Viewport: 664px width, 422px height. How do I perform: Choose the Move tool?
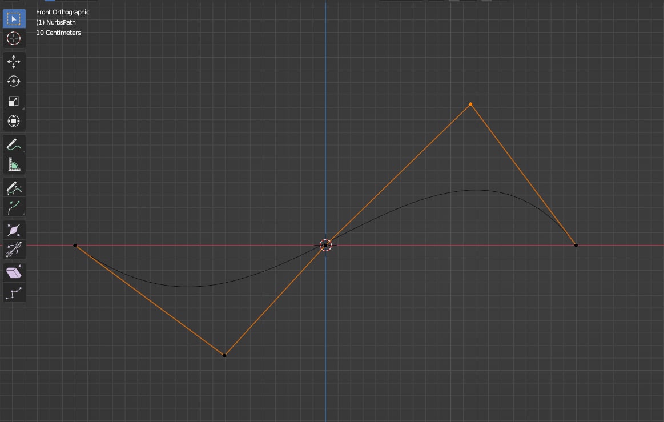(x=14, y=62)
